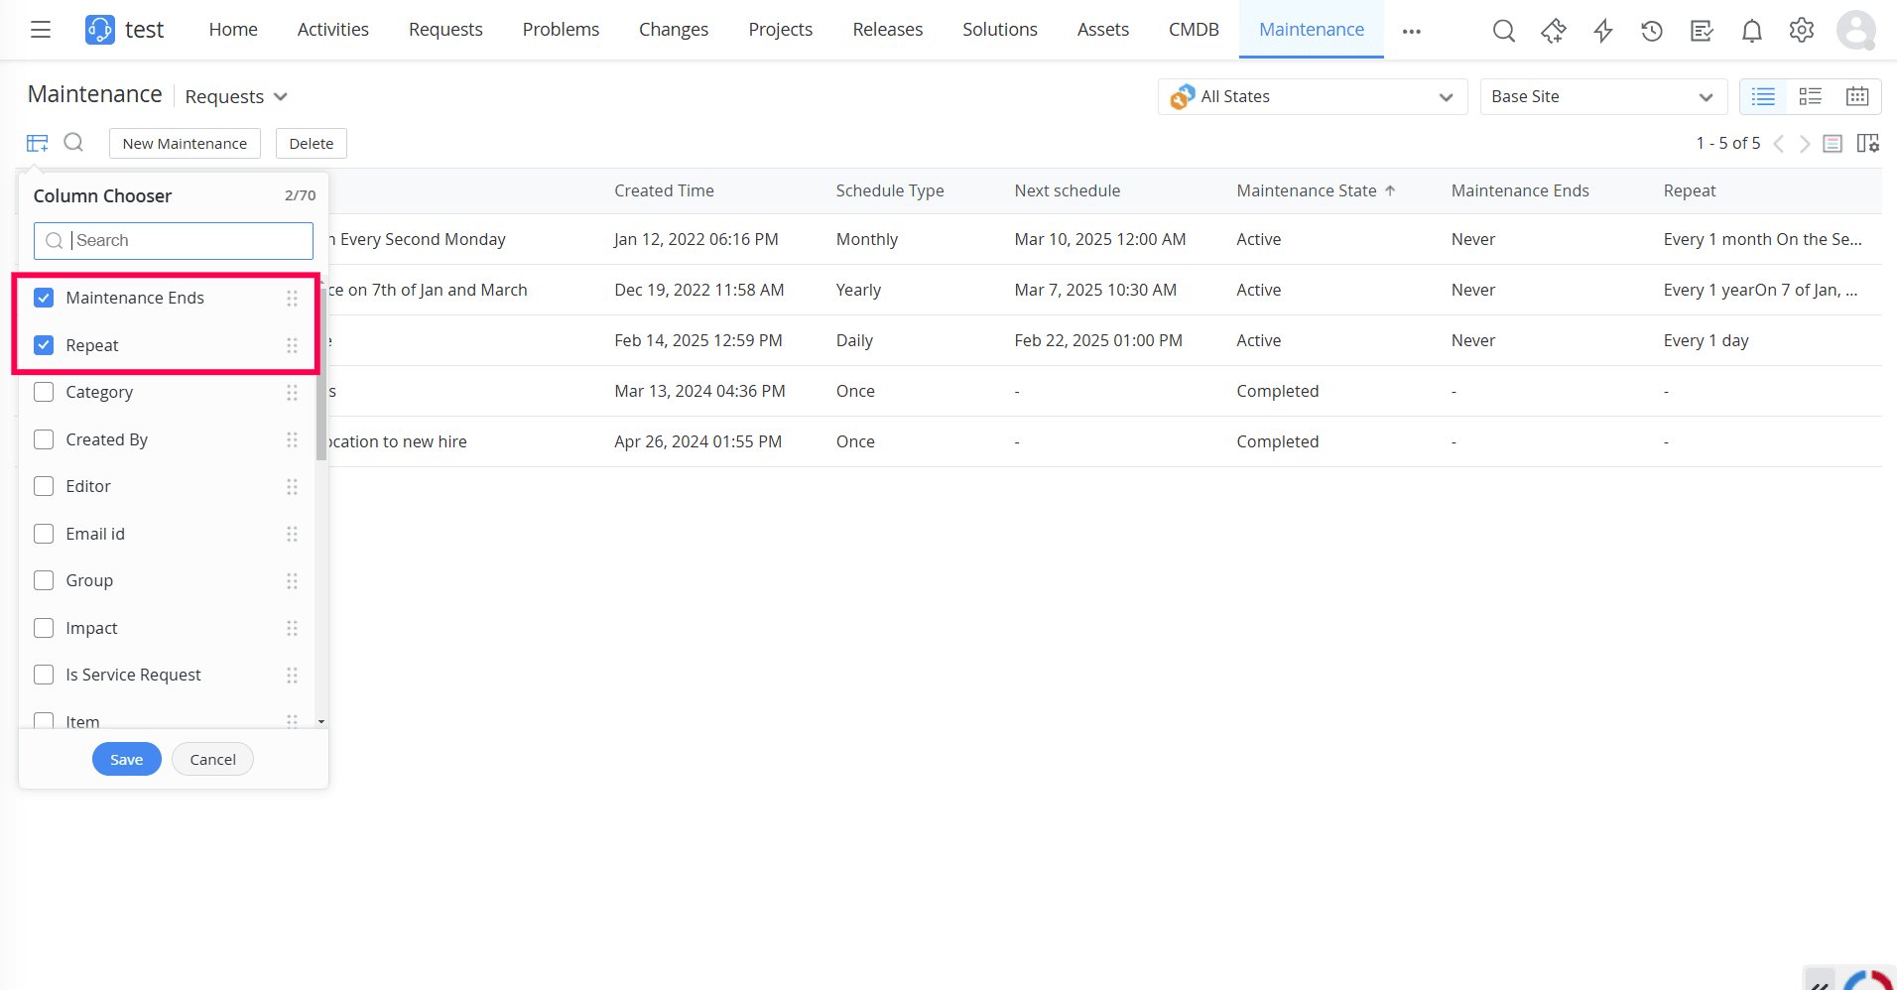Uncheck the Maintenance Ends column
The height and width of the screenshot is (990, 1897).
(44, 297)
